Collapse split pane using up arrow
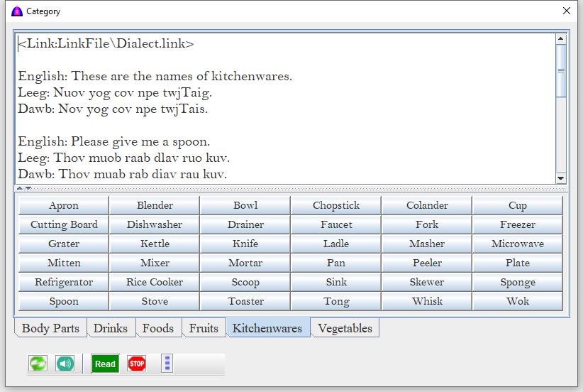 click(x=20, y=188)
